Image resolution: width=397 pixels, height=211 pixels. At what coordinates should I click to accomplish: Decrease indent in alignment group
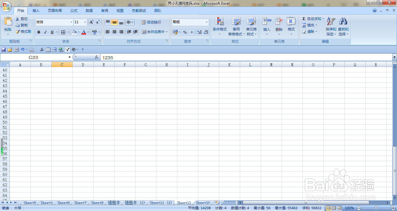(129, 32)
